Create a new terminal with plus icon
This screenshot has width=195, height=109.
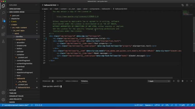click(174, 81)
